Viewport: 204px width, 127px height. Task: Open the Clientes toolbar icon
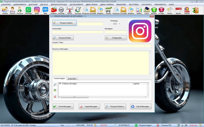pos(5,10)
